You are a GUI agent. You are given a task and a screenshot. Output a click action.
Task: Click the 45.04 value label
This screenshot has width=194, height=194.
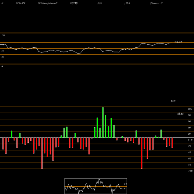pos(180,114)
